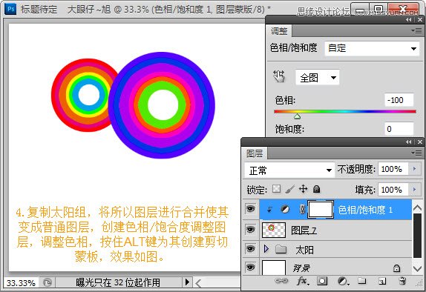
Task: Open the 自定 preset dropdown
Action: point(372,49)
